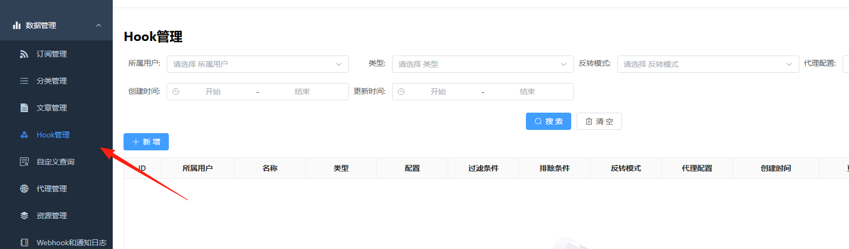
Task: Go to 自定义查询 menu item
Action: click(56, 162)
